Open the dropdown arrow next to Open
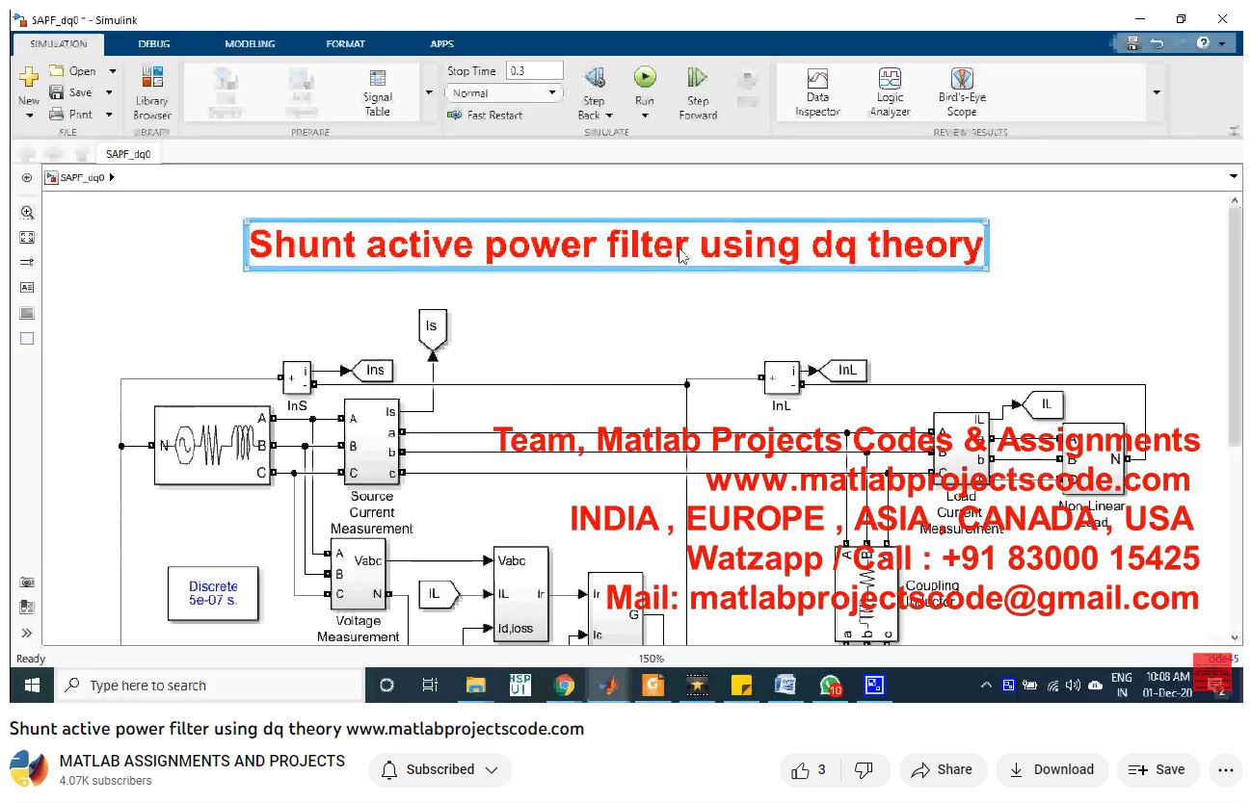1251x803 pixels. click(112, 71)
